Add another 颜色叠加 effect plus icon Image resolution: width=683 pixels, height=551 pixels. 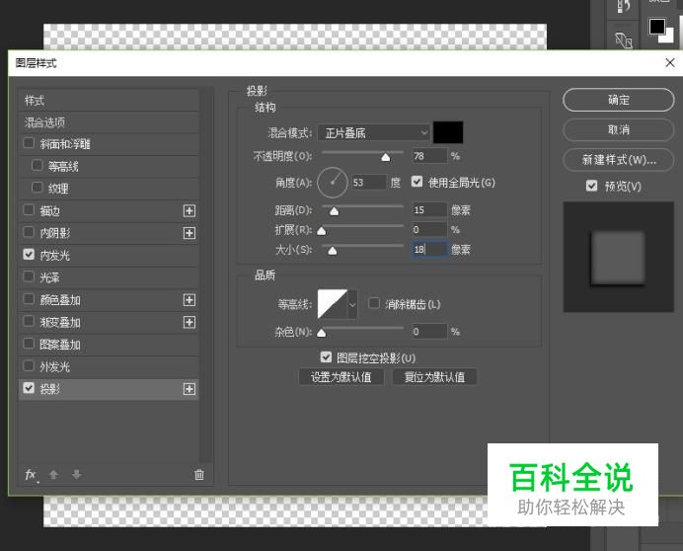click(190, 300)
